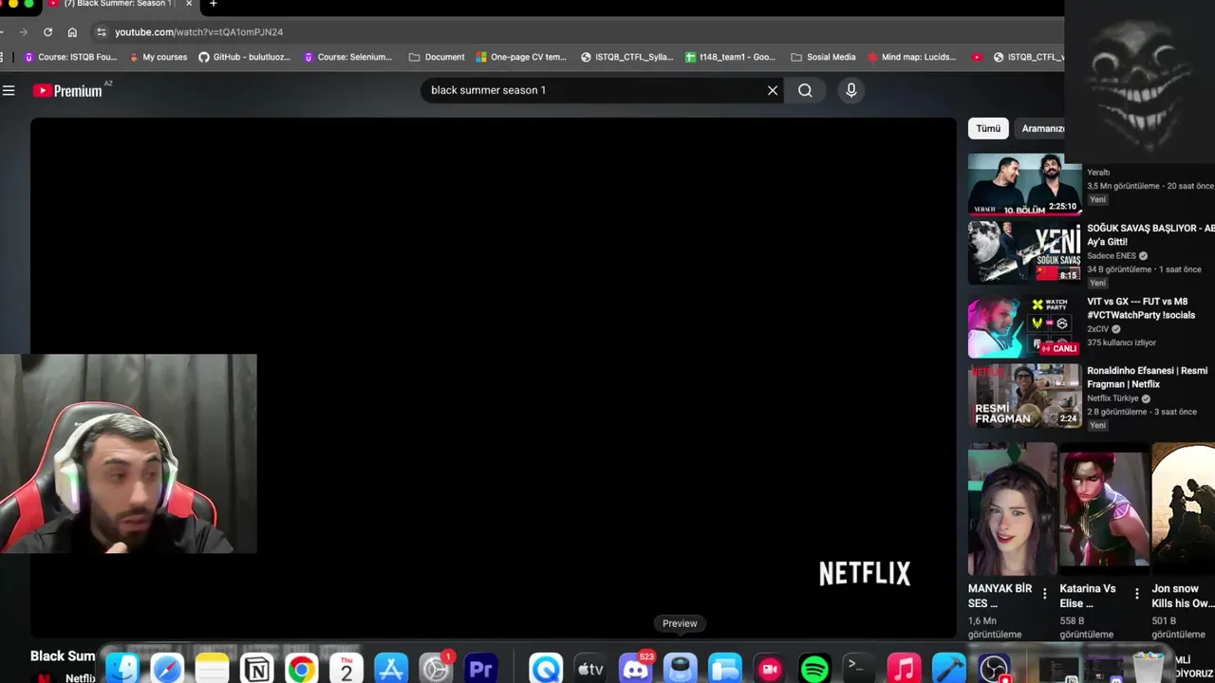1215x683 pixels.
Task: Select the Aramanız filter chip
Action: tap(1042, 128)
